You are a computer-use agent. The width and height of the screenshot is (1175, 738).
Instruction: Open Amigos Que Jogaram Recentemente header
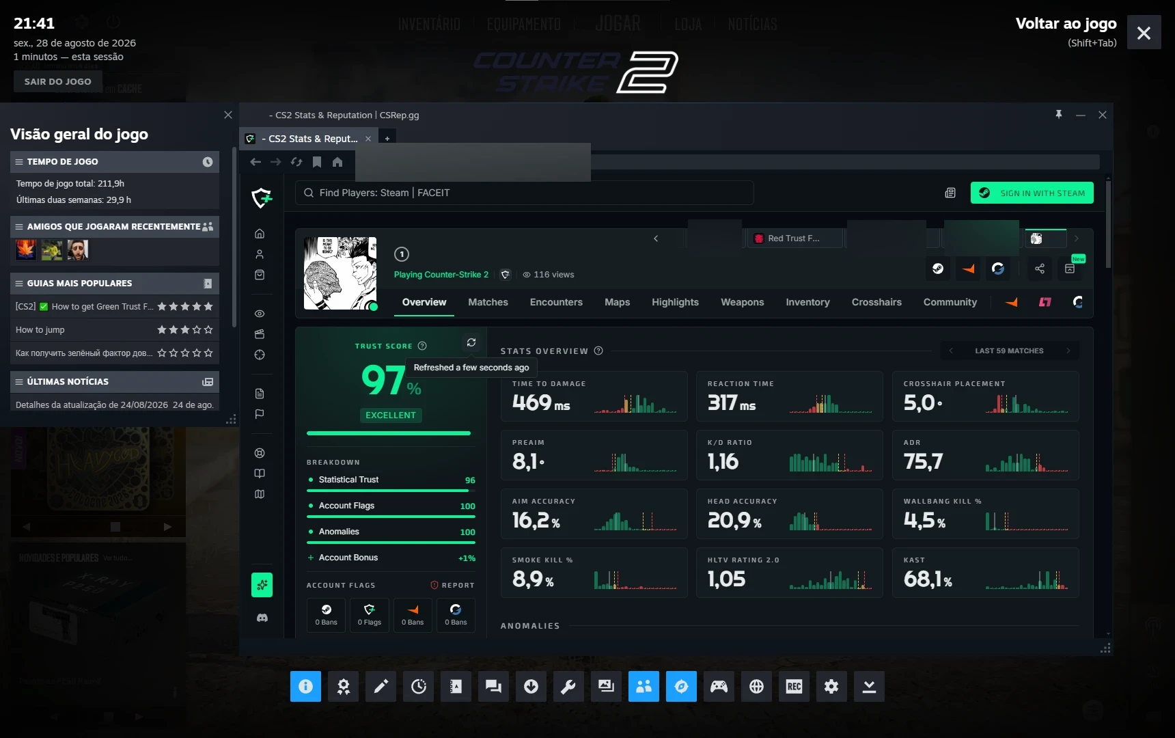(115, 227)
